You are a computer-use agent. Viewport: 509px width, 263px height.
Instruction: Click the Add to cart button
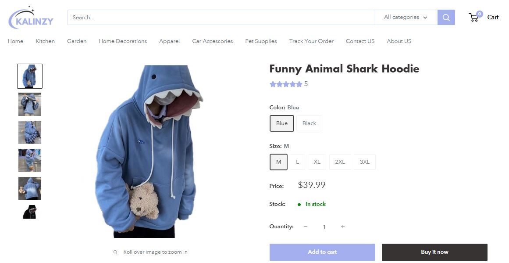pyautogui.click(x=322, y=252)
